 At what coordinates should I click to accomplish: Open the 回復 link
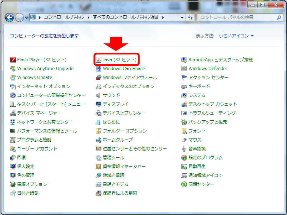point(21,158)
